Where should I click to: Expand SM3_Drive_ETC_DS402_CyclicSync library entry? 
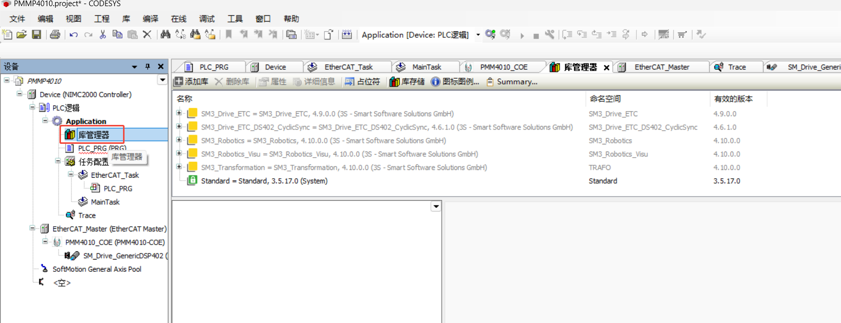179,126
